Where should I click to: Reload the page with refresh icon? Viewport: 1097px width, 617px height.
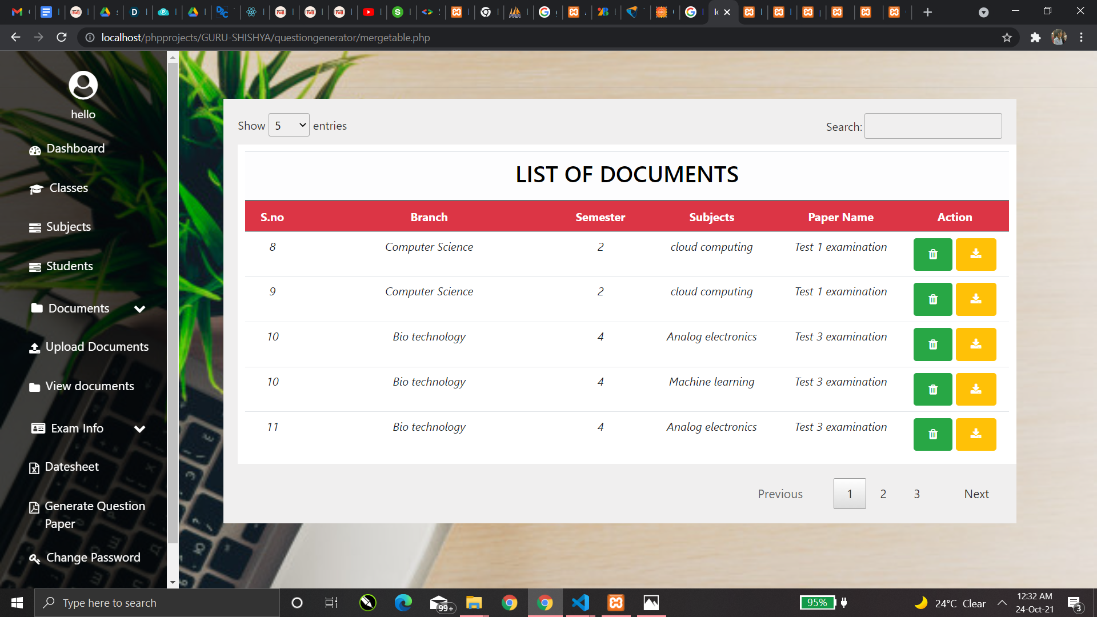tap(62, 38)
